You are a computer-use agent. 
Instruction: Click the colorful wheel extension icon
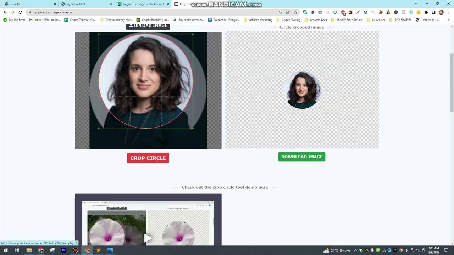[312, 12]
